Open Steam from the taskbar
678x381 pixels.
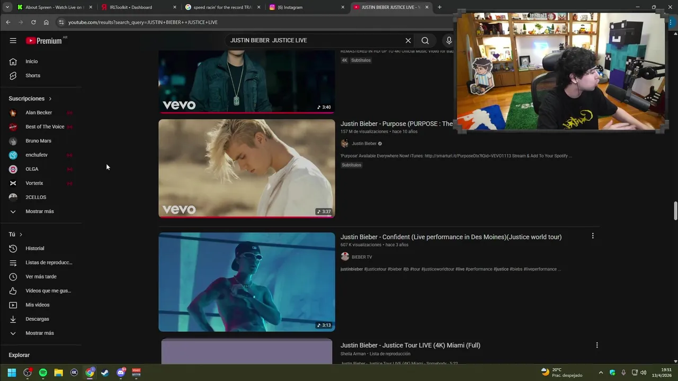click(105, 373)
